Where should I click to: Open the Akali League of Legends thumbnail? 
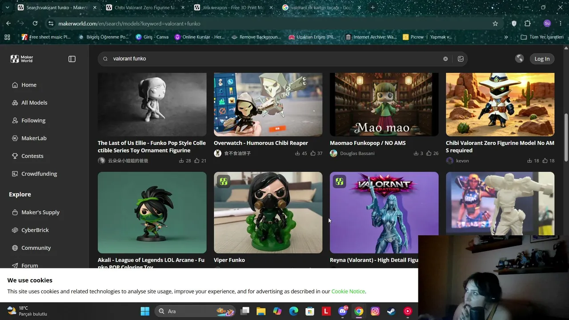[x=152, y=212]
